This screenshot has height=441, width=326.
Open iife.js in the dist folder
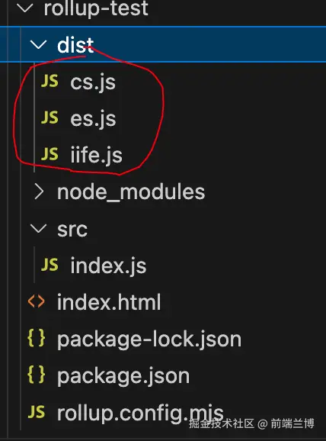[x=96, y=155]
